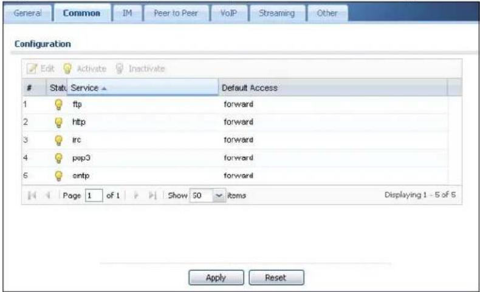Click forward access value for smtp
The image size is (480, 292).
point(238,175)
